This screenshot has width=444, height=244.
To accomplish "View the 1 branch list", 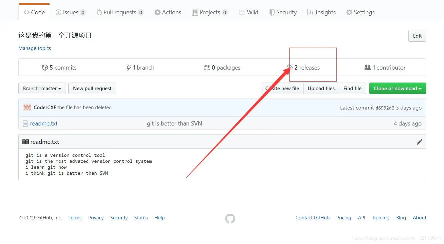I will coord(140,68).
